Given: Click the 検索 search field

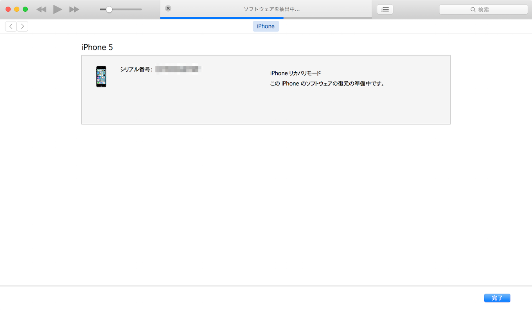Looking at the screenshot, I should tap(483, 9).
